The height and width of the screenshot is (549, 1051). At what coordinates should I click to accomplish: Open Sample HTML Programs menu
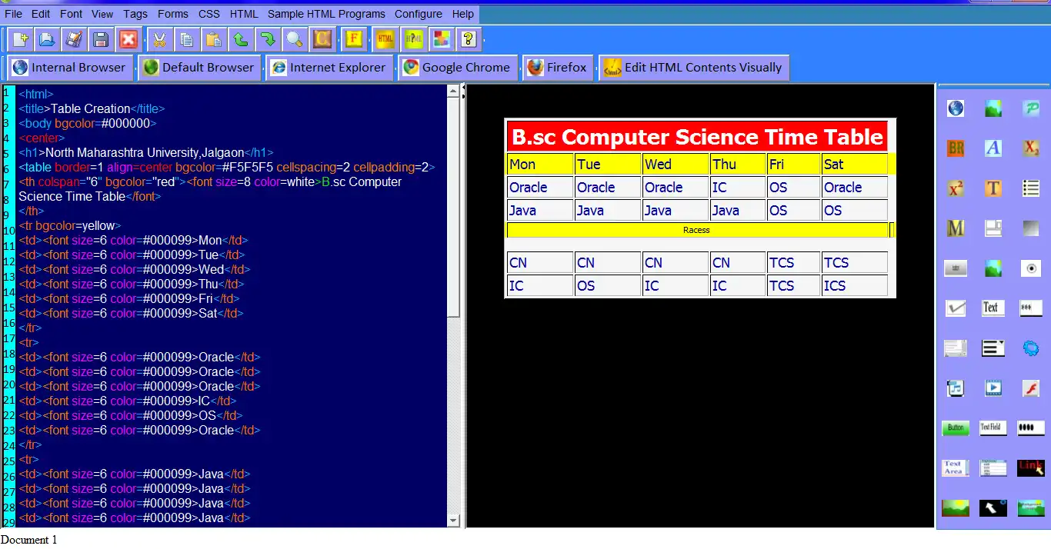pos(326,14)
